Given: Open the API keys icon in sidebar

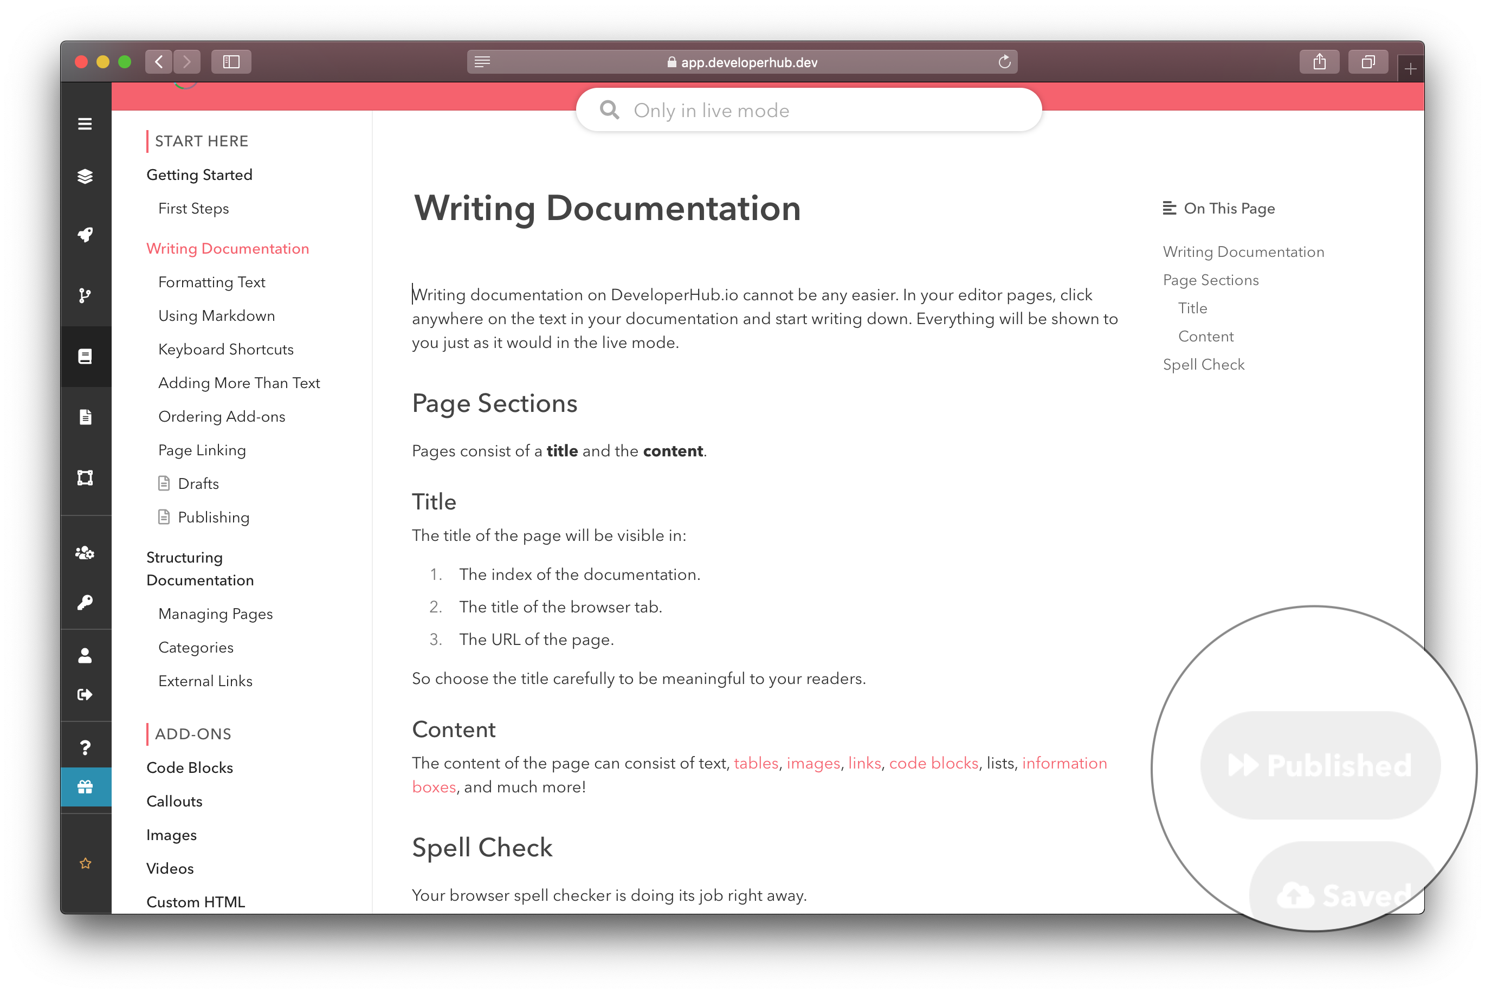Looking at the screenshot, I should click(x=86, y=602).
